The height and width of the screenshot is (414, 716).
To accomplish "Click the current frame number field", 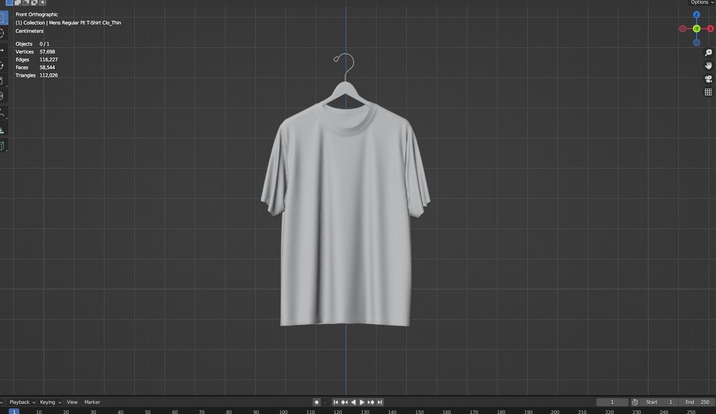I will pos(612,402).
